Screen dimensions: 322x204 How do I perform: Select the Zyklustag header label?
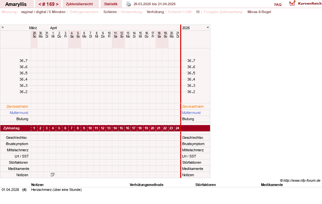[x=11, y=128]
